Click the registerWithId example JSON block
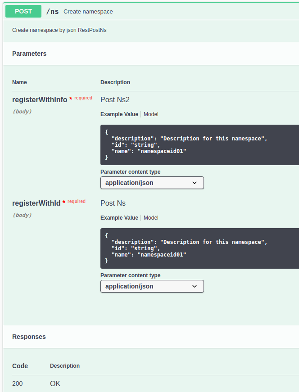Viewport: 299px width, 392px height. pos(199,248)
